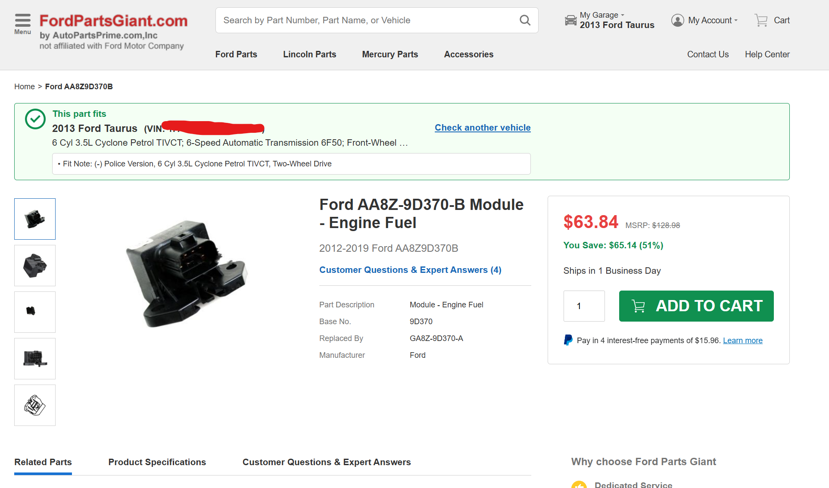Image resolution: width=829 pixels, height=488 pixels.
Task: Expand the My Account dropdown arrow
Action: [736, 20]
